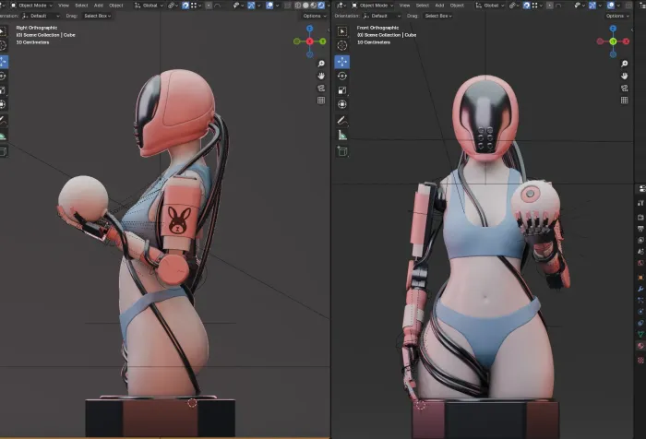Expand the Select Box drag dropdown in left viewport
Viewport: 646px width, 439px height.
click(x=96, y=16)
